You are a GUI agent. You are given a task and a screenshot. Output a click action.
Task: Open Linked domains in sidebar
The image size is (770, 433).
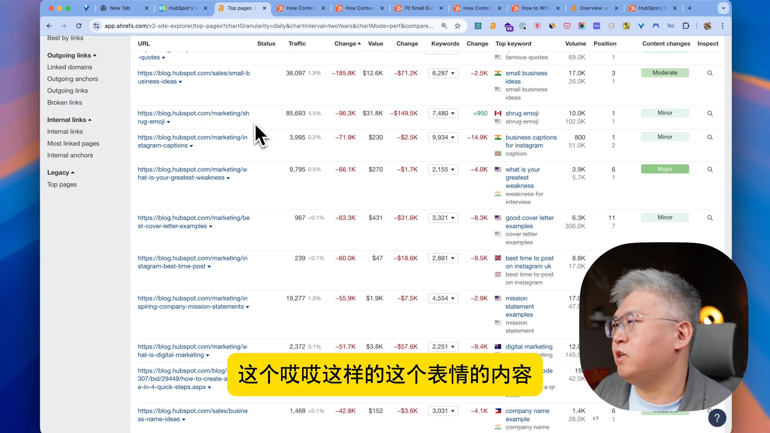tap(70, 67)
